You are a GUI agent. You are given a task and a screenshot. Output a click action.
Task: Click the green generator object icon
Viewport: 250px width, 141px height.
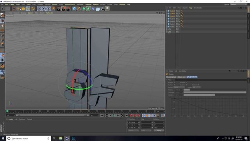click(x=84, y=9)
